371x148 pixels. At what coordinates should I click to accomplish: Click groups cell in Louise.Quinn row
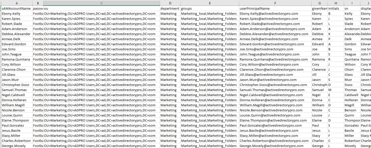click(209, 115)
